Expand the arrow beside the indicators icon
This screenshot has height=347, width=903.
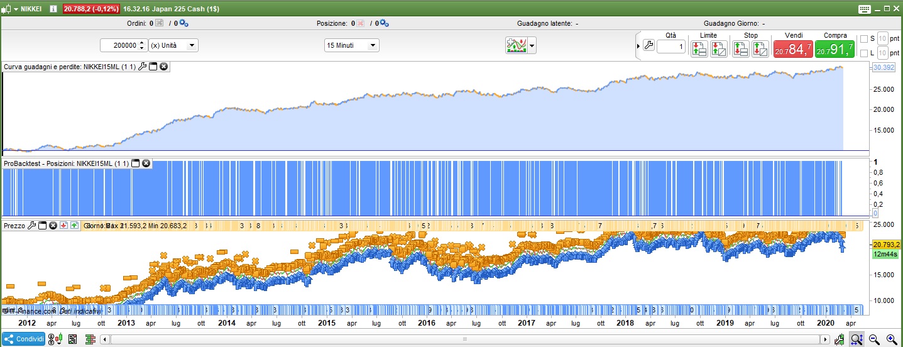click(x=532, y=45)
